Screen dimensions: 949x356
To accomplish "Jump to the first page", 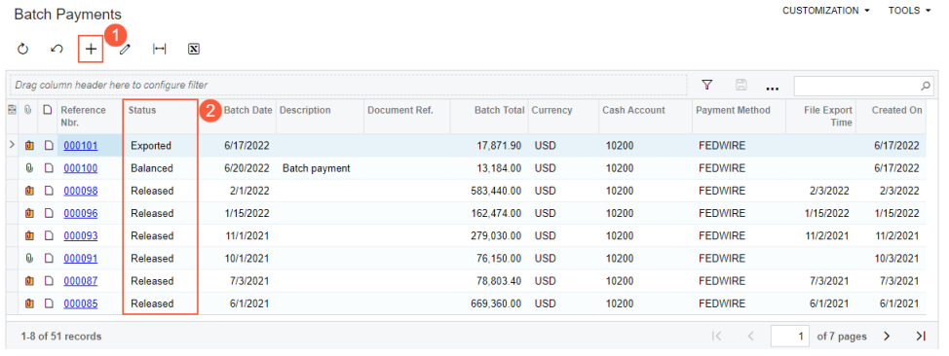I will click(716, 336).
